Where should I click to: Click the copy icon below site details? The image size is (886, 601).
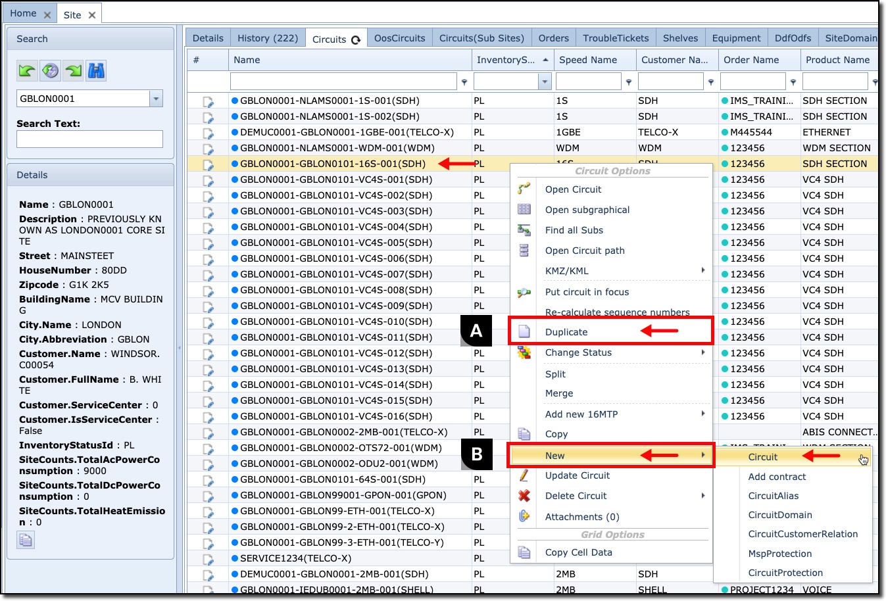coord(26,540)
